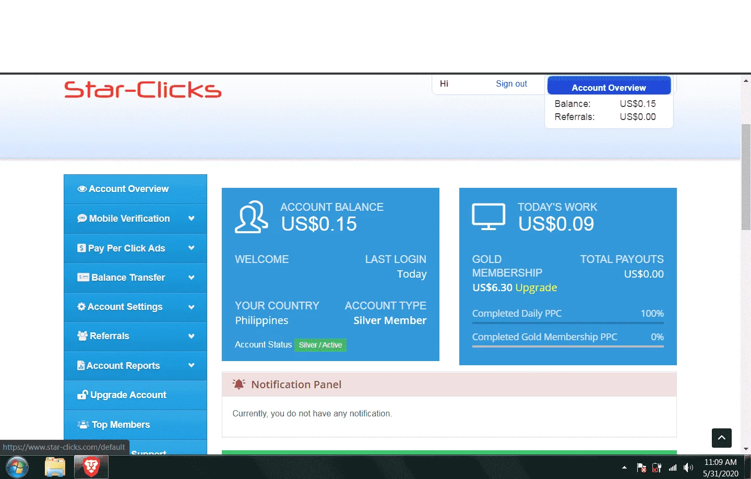Click the people icon beside Referrals

[82, 336]
